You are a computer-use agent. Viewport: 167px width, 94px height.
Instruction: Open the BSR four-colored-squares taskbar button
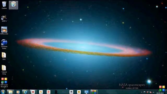tap(94, 92)
